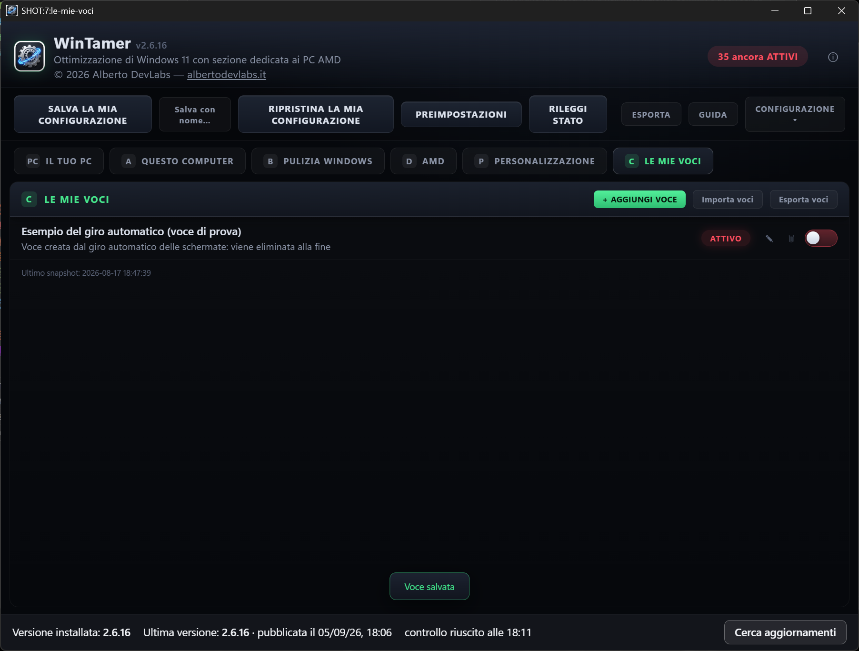Click the v2.6.16 version label
The height and width of the screenshot is (651, 859).
click(x=151, y=45)
